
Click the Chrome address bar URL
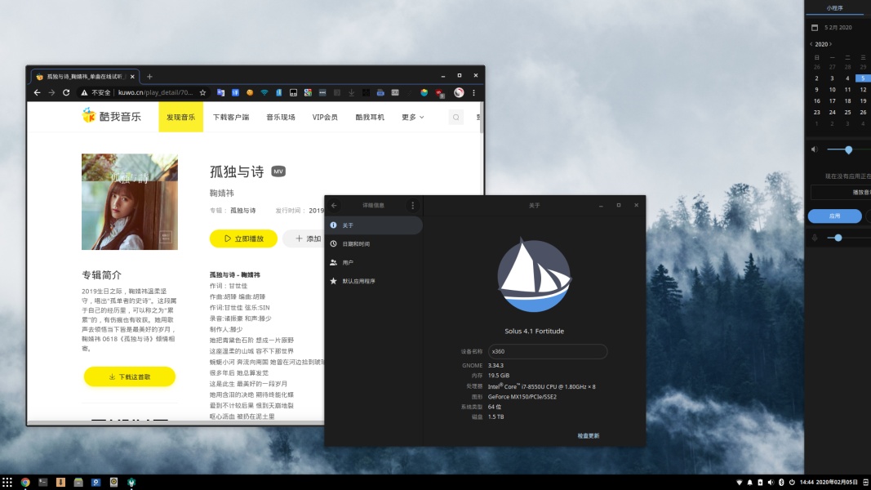click(156, 93)
